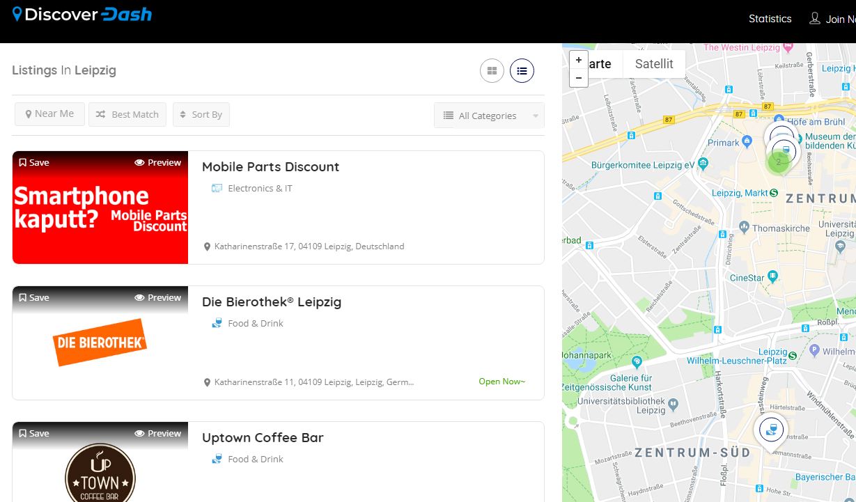Image resolution: width=856 pixels, height=502 pixels.
Task: Click the CineStar marker on map
Action: 773,277
